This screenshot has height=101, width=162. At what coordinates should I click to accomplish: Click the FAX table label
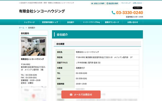pyautogui.click(x=59, y=79)
